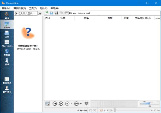Click the empty library message to add music
This screenshot has width=161, height=113.
coord(28,47)
